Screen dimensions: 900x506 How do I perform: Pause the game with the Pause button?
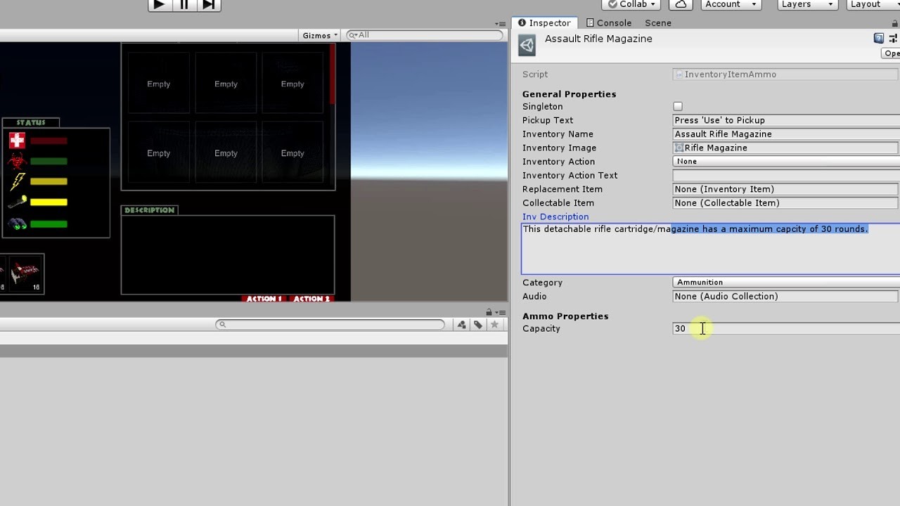pos(184,5)
